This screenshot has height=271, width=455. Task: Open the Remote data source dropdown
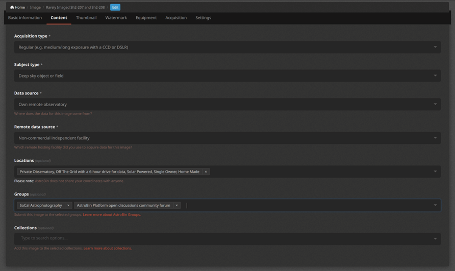[227, 138]
